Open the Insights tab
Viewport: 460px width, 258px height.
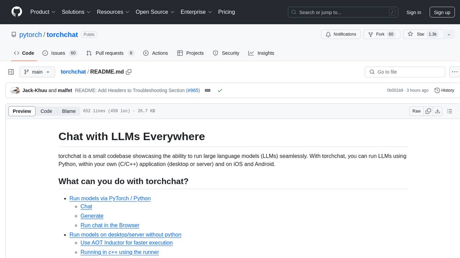point(261,53)
